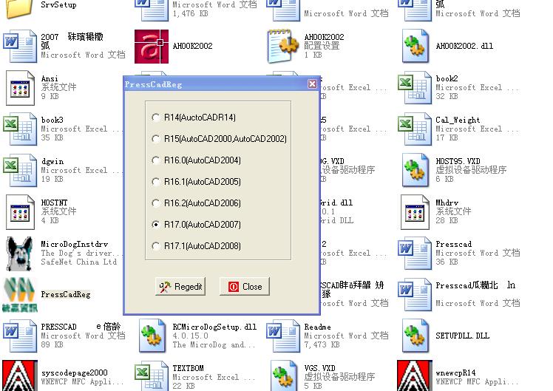
Task: Click the Close button in PressCadReg
Action: coord(245,287)
